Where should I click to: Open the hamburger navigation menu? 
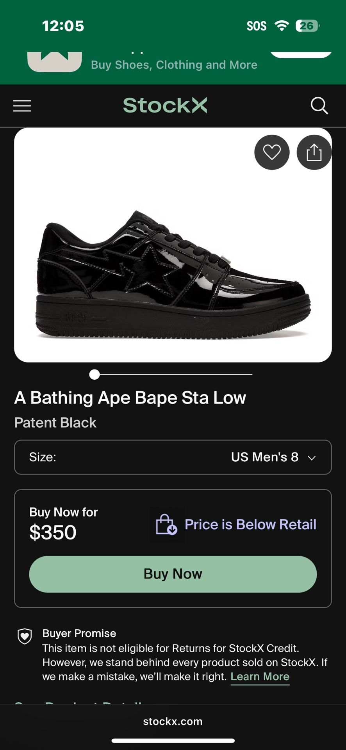tap(22, 106)
